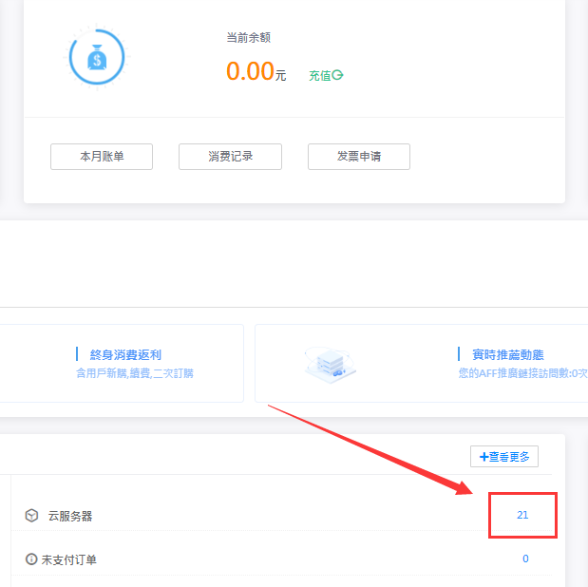Click the money bag balance icon
The height and width of the screenshot is (587, 588).
(97, 57)
